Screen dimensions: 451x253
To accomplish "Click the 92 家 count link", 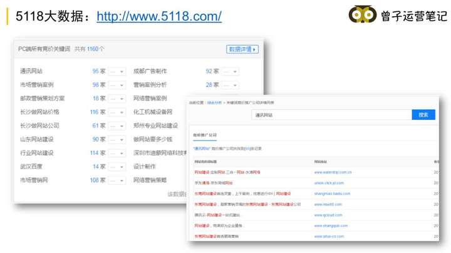I will coord(212,71).
